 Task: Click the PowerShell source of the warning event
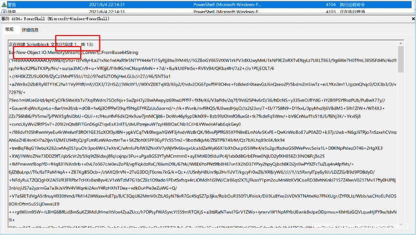[226, 4]
